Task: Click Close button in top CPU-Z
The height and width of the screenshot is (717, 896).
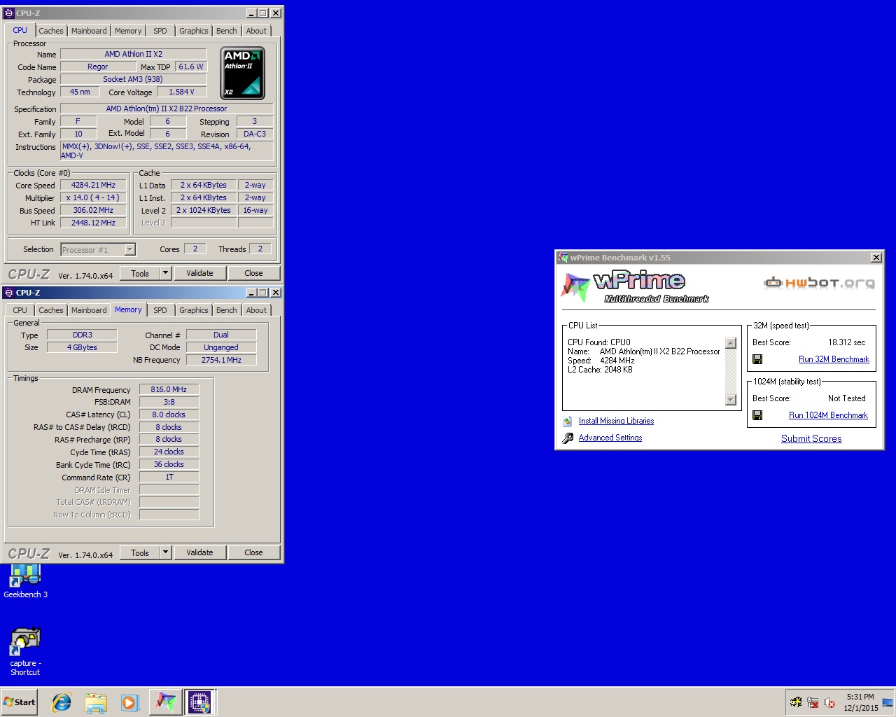Action: [253, 273]
